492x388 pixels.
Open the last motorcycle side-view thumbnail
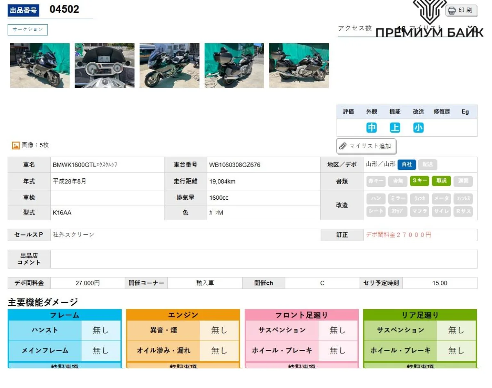tap(299, 66)
